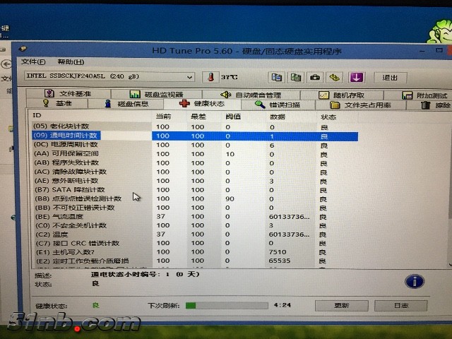Open the options icon in toolbar
Viewport: 452px width, 339px height.
pyautogui.click(x=335, y=77)
